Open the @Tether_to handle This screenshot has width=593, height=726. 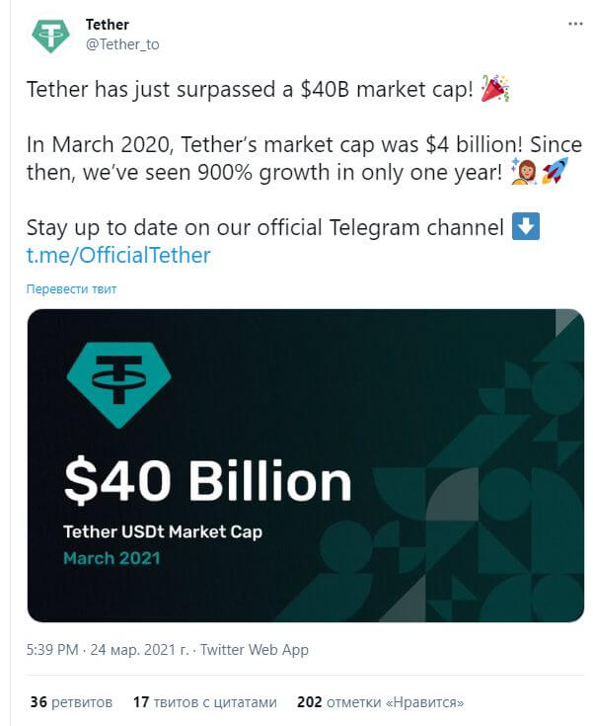tap(122, 44)
